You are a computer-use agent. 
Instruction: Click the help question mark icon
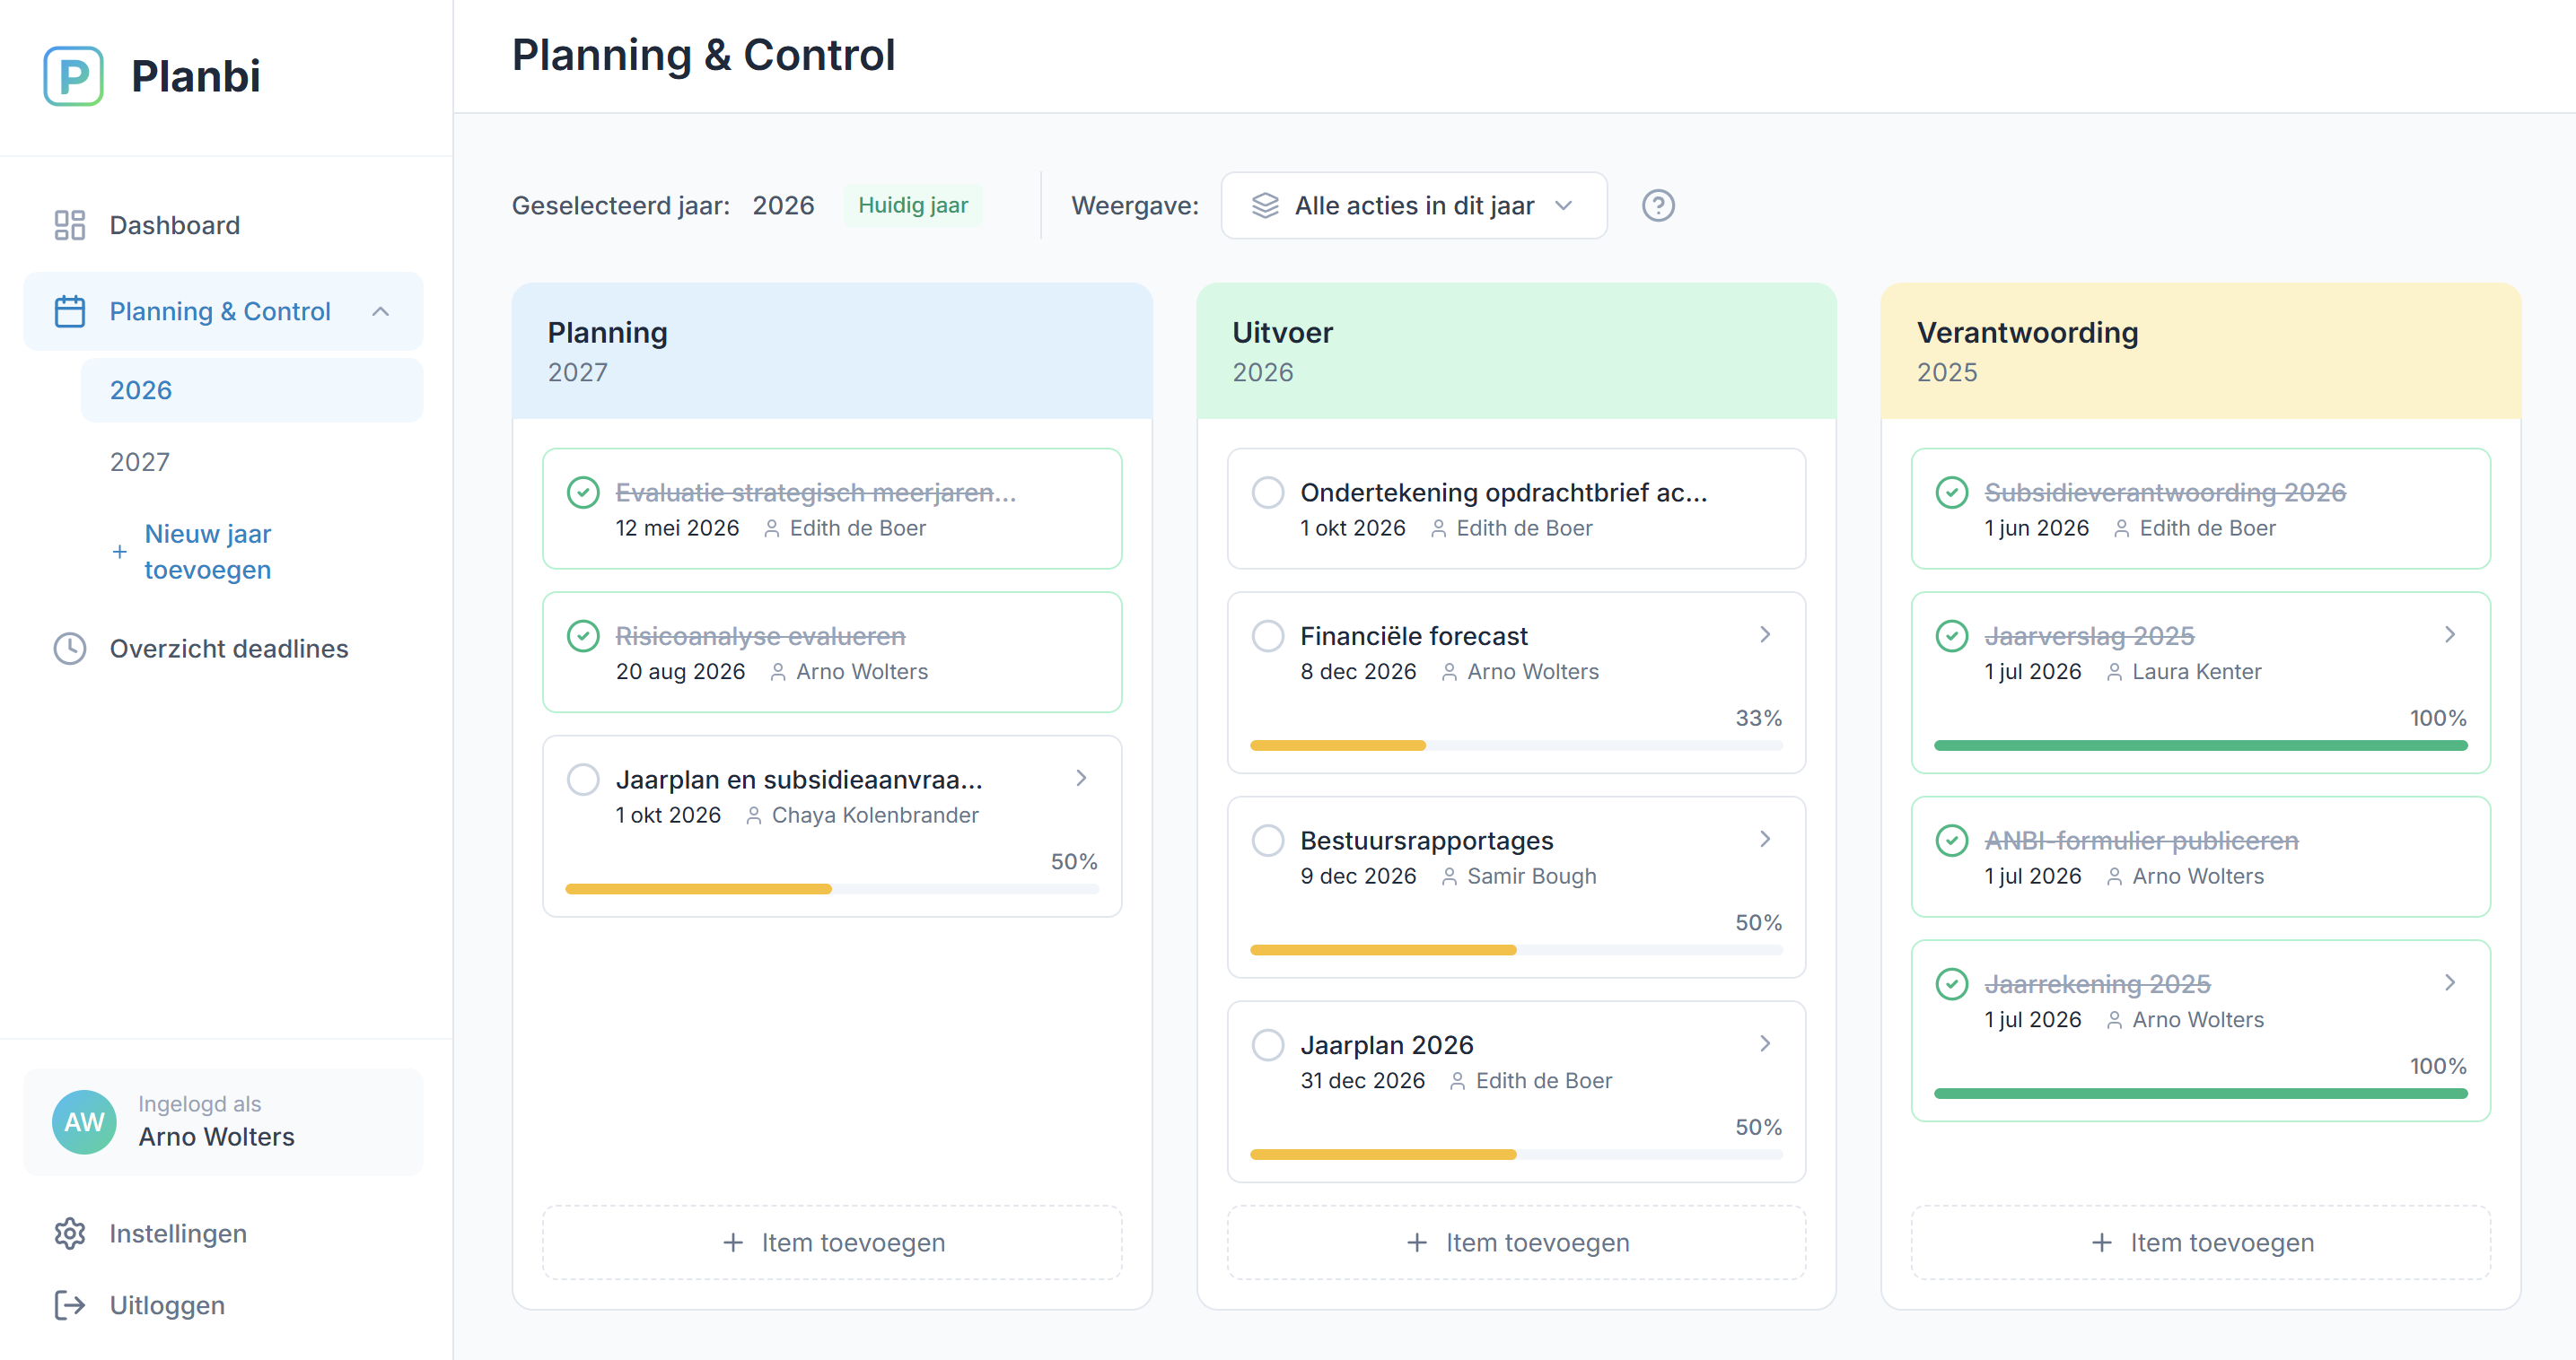[1658, 205]
